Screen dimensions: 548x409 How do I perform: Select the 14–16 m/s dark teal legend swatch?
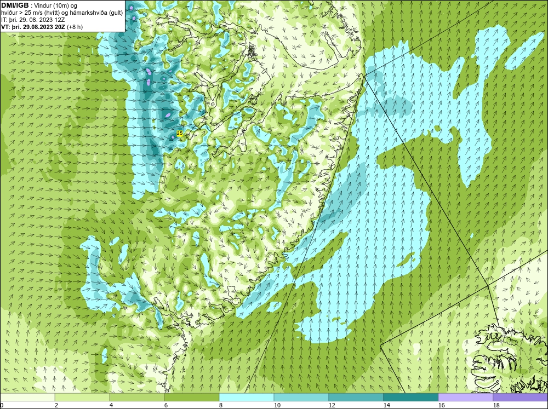pos(410,397)
